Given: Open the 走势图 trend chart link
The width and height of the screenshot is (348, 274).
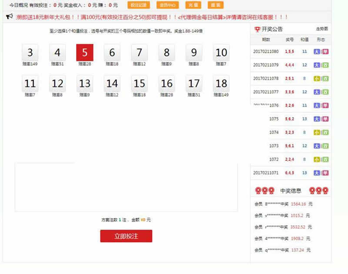Looking at the screenshot, I should [x=322, y=30].
